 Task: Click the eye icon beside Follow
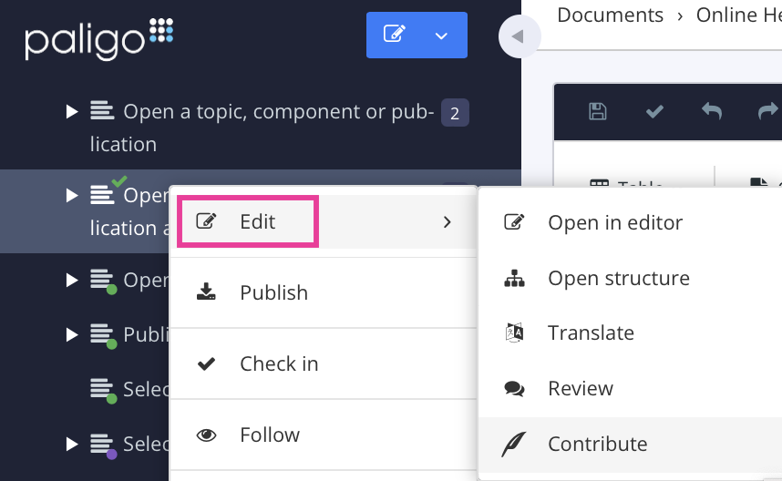(x=206, y=435)
